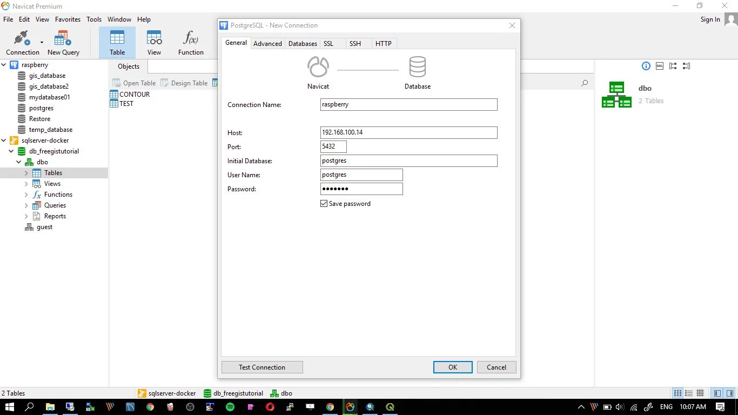Switch to ER diagram view in the status bar

pos(700,393)
